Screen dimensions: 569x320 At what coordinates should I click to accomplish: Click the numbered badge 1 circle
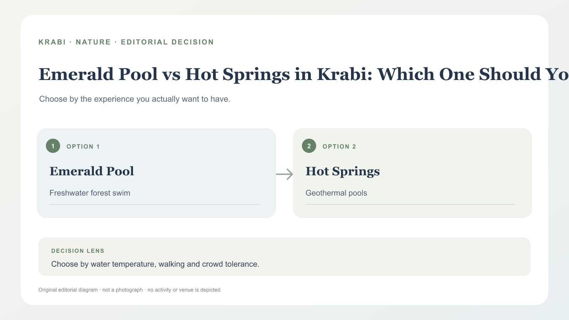coord(53,146)
